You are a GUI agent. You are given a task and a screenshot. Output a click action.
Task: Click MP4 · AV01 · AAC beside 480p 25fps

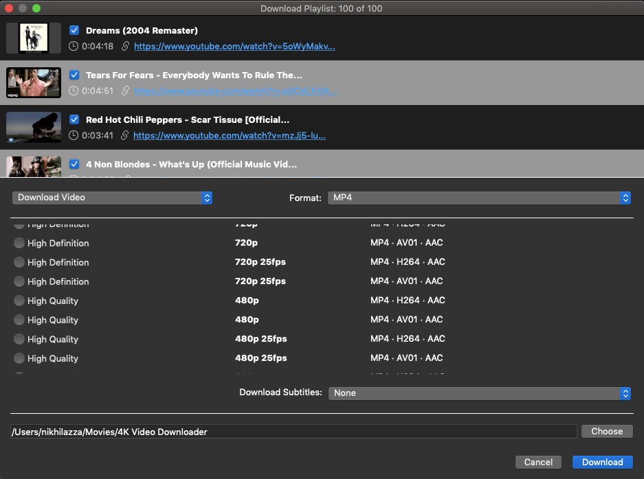(407, 358)
